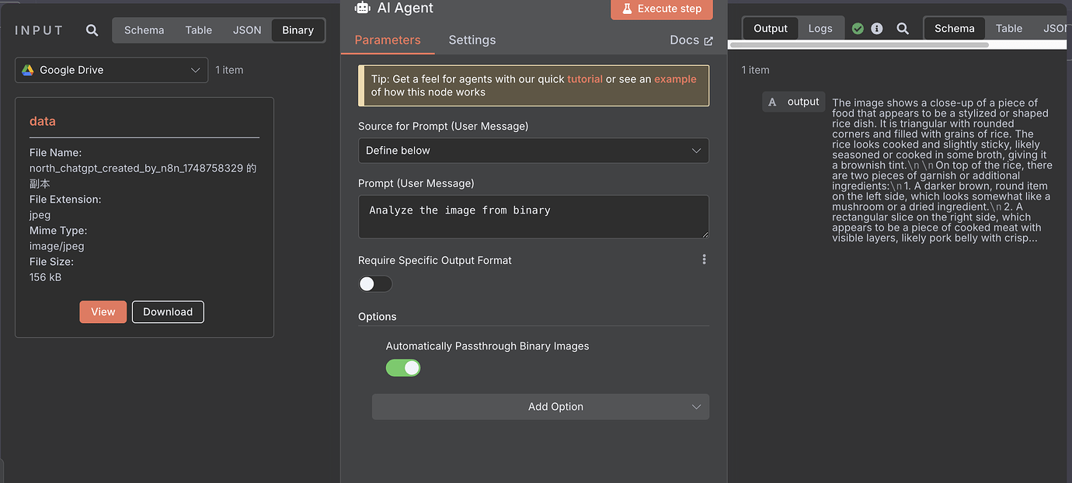Viewport: 1072px width, 483px height.
Task: Click the Google Drive icon in input selector
Action: [x=29, y=69]
